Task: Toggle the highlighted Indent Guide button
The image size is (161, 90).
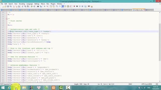Action: [x=63, y=6]
